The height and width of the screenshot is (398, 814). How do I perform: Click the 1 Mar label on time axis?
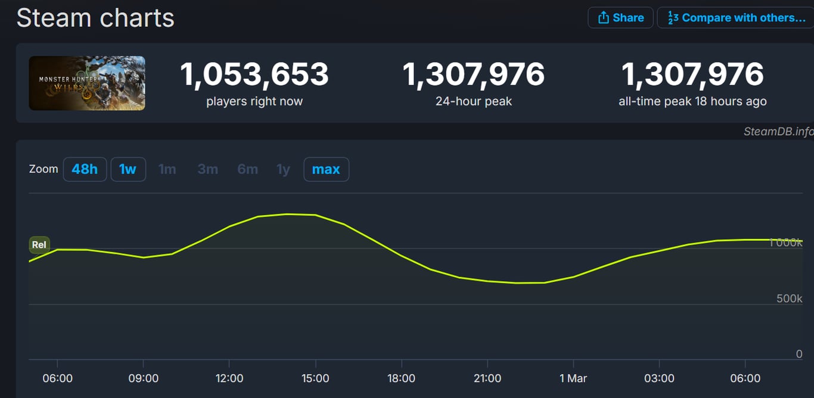573,378
